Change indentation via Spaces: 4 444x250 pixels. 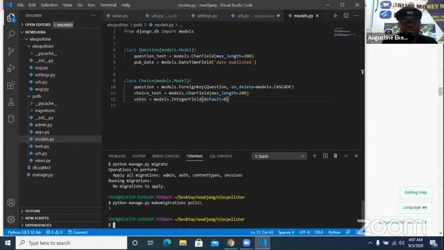286,233
